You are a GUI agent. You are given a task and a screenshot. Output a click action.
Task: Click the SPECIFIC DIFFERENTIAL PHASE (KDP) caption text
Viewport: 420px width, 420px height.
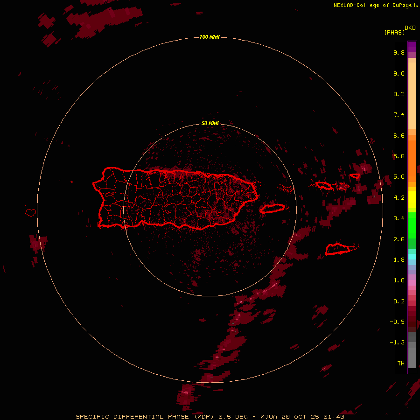pyautogui.click(x=145, y=417)
